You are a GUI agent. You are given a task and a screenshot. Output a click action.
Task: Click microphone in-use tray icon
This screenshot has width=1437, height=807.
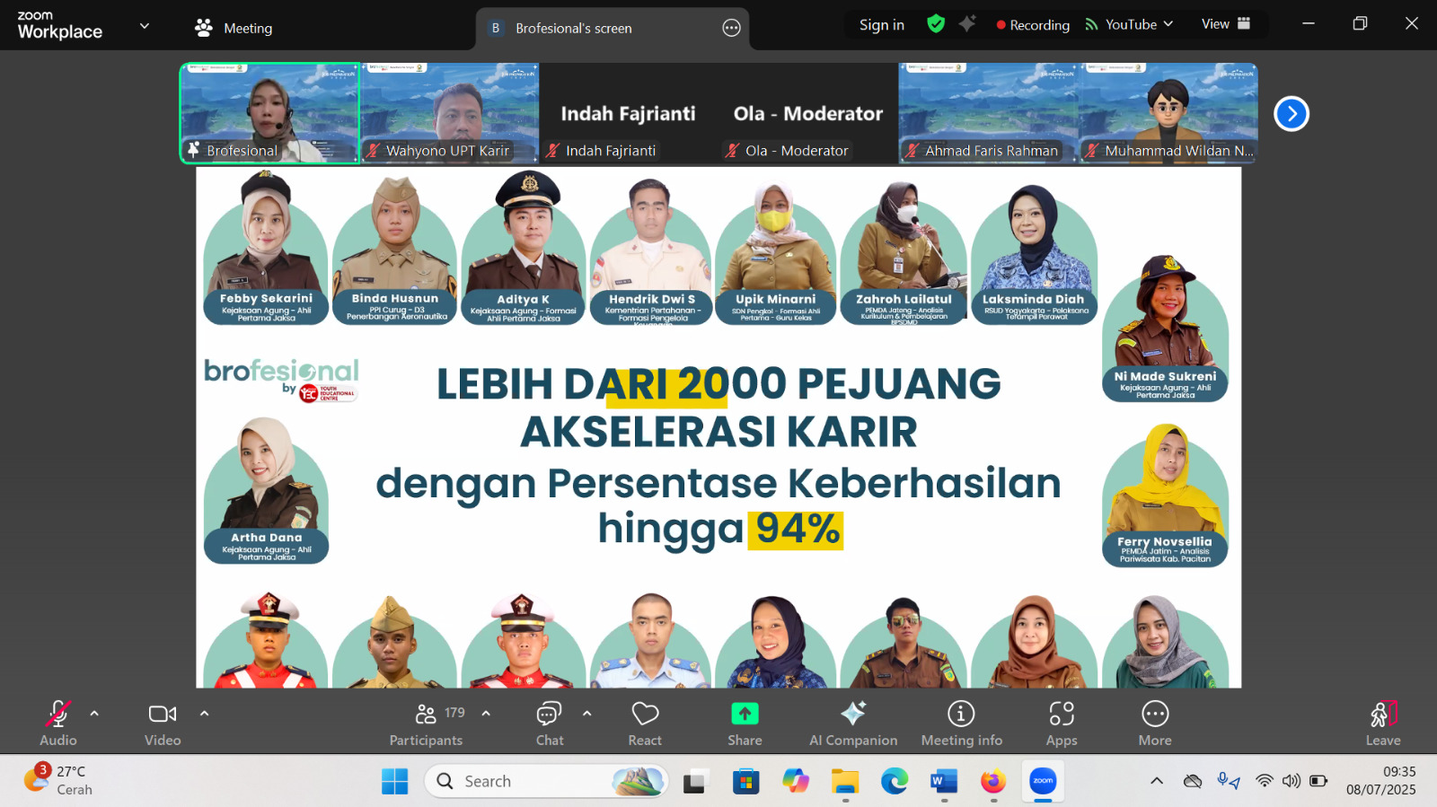1229,781
